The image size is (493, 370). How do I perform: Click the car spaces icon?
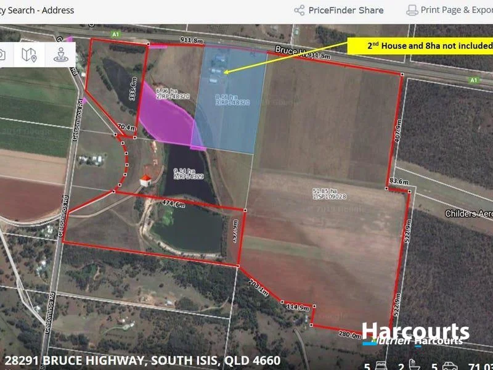click(450, 365)
